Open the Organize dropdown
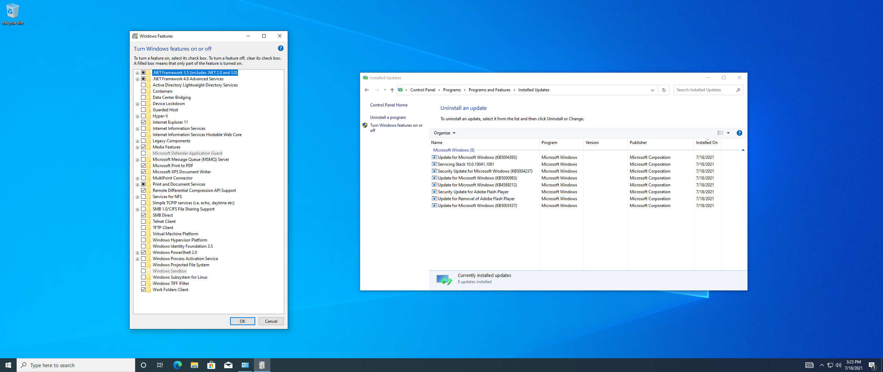883x372 pixels. click(x=445, y=133)
